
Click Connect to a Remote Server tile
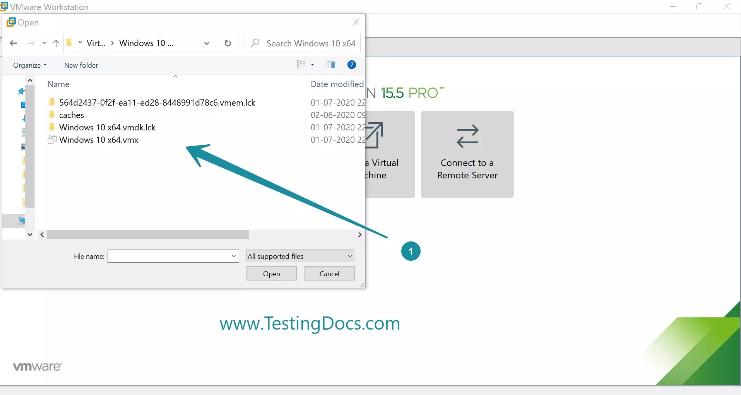point(467,154)
